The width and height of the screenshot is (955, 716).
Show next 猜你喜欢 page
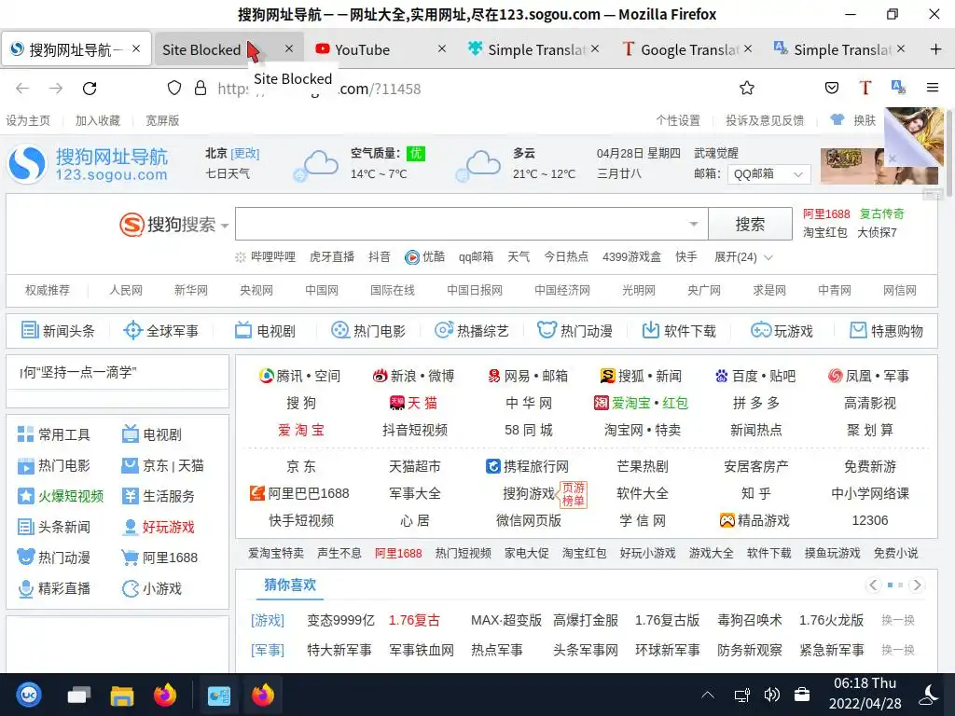[917, 585]
